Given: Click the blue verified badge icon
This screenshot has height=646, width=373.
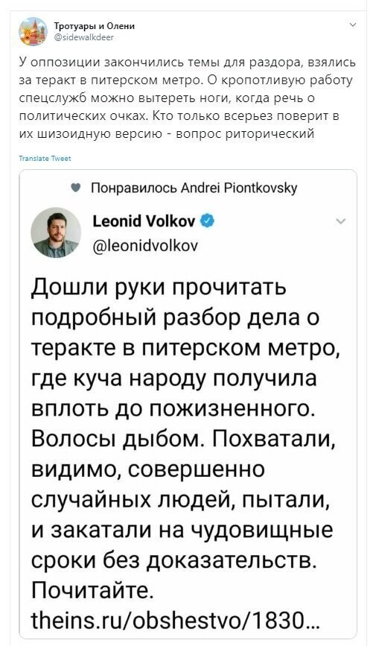Looking at the screenshot, I should [207, 221].
